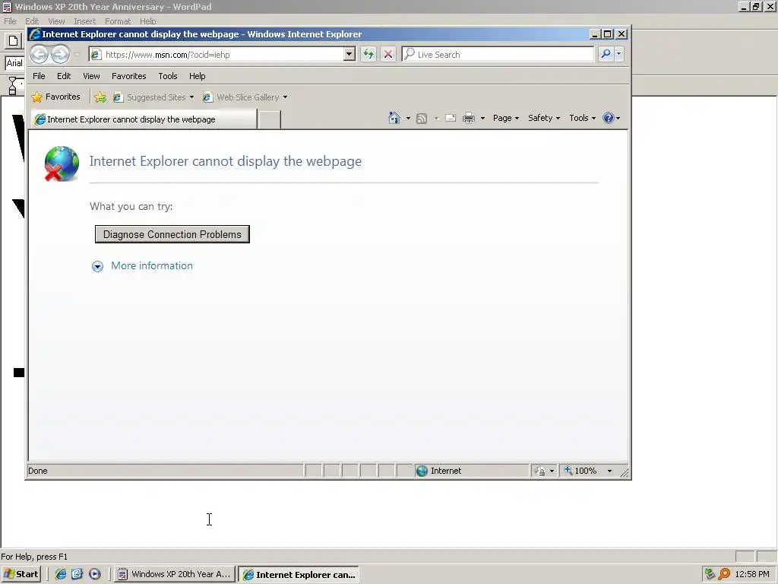778x584 pixels.
Task: Open the Home button dropdown arrow
Action: click(408, 118)
